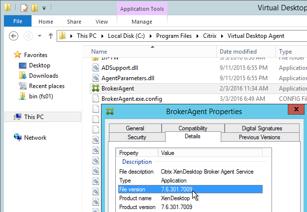
Task: Open the General tab in BrokerAgent Properties
Action: (135, 128)
